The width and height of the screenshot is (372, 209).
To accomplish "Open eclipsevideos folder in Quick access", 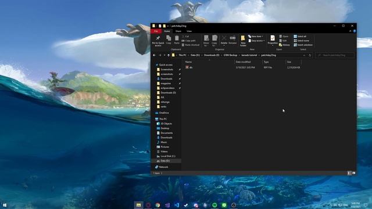I will tap(167, 88).
